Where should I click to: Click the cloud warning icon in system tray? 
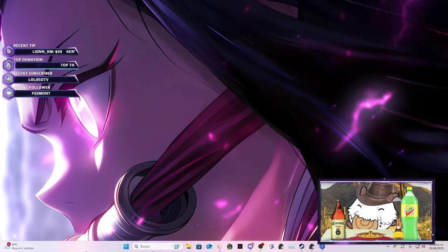[395, 247]
